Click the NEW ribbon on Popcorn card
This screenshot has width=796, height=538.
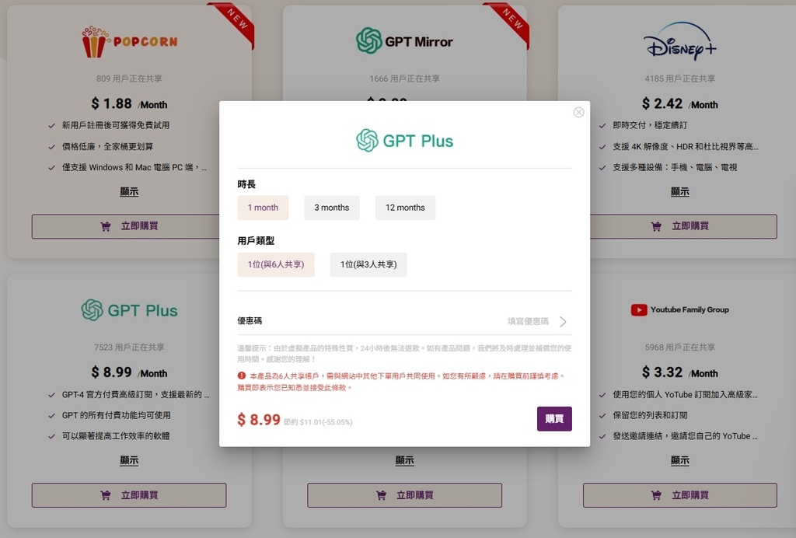236,20
